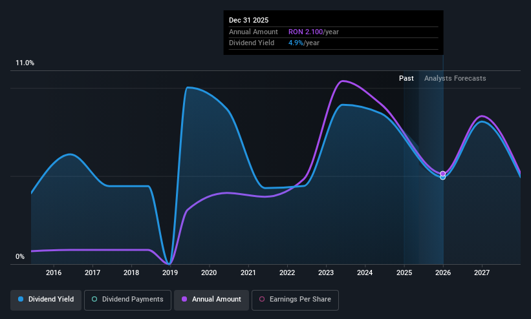Screen dimensions: 531x319
Task: Toggle the Dividend Payments series
Action: tap(127, 300)
